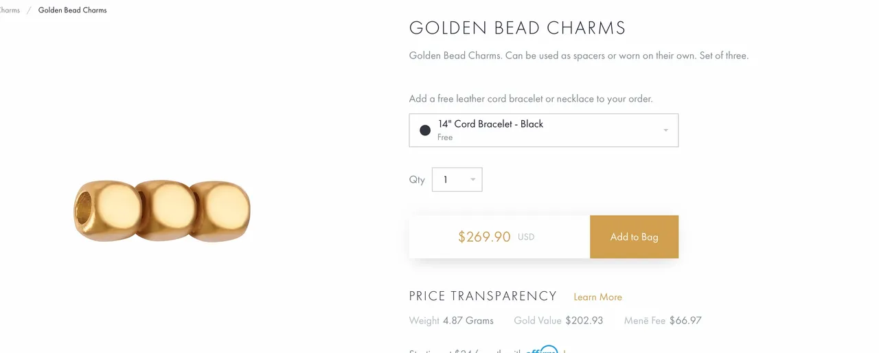Open the Learn More price transparency link
879x353 pixels.
click(x=597, y=297)
